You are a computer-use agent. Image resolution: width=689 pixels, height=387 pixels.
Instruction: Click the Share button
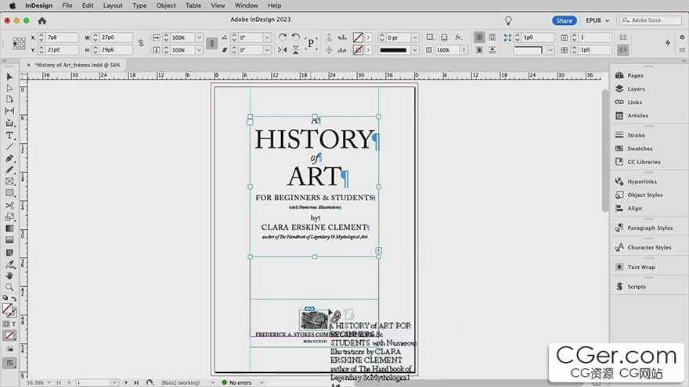click(x=565, y=20)
